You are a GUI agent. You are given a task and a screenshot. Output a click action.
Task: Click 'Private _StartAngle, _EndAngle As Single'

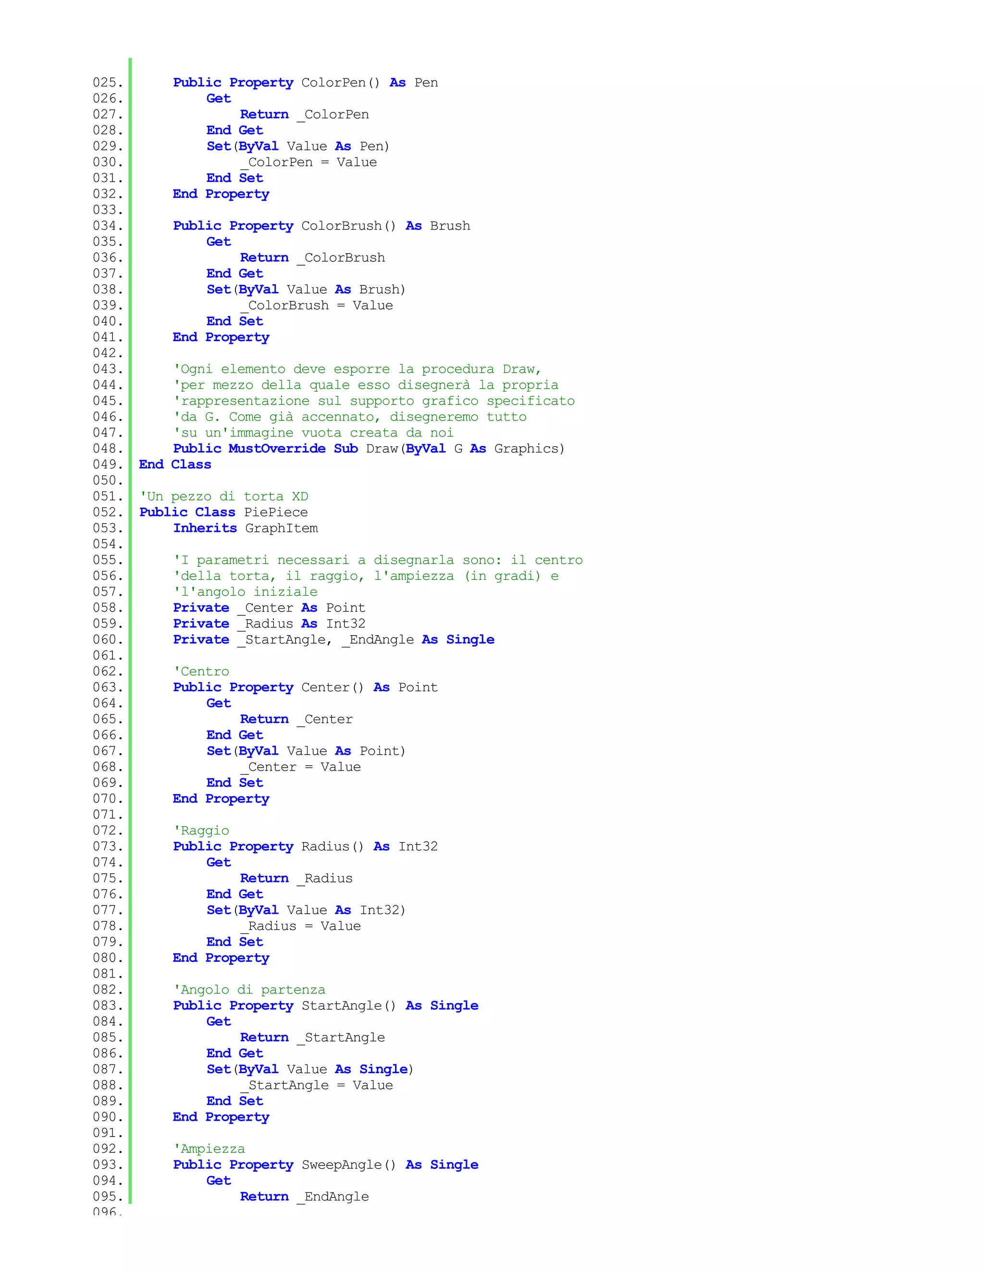click(333, 639)
